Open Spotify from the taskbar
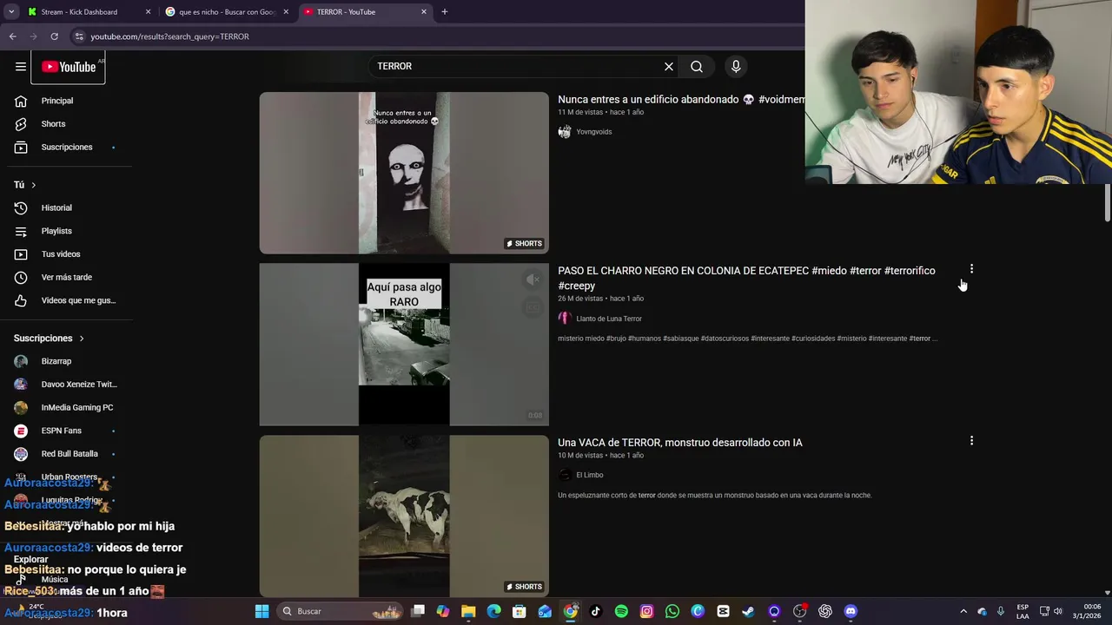The height and width of the screenshot is (625, 1112). [x=621, y=611]
